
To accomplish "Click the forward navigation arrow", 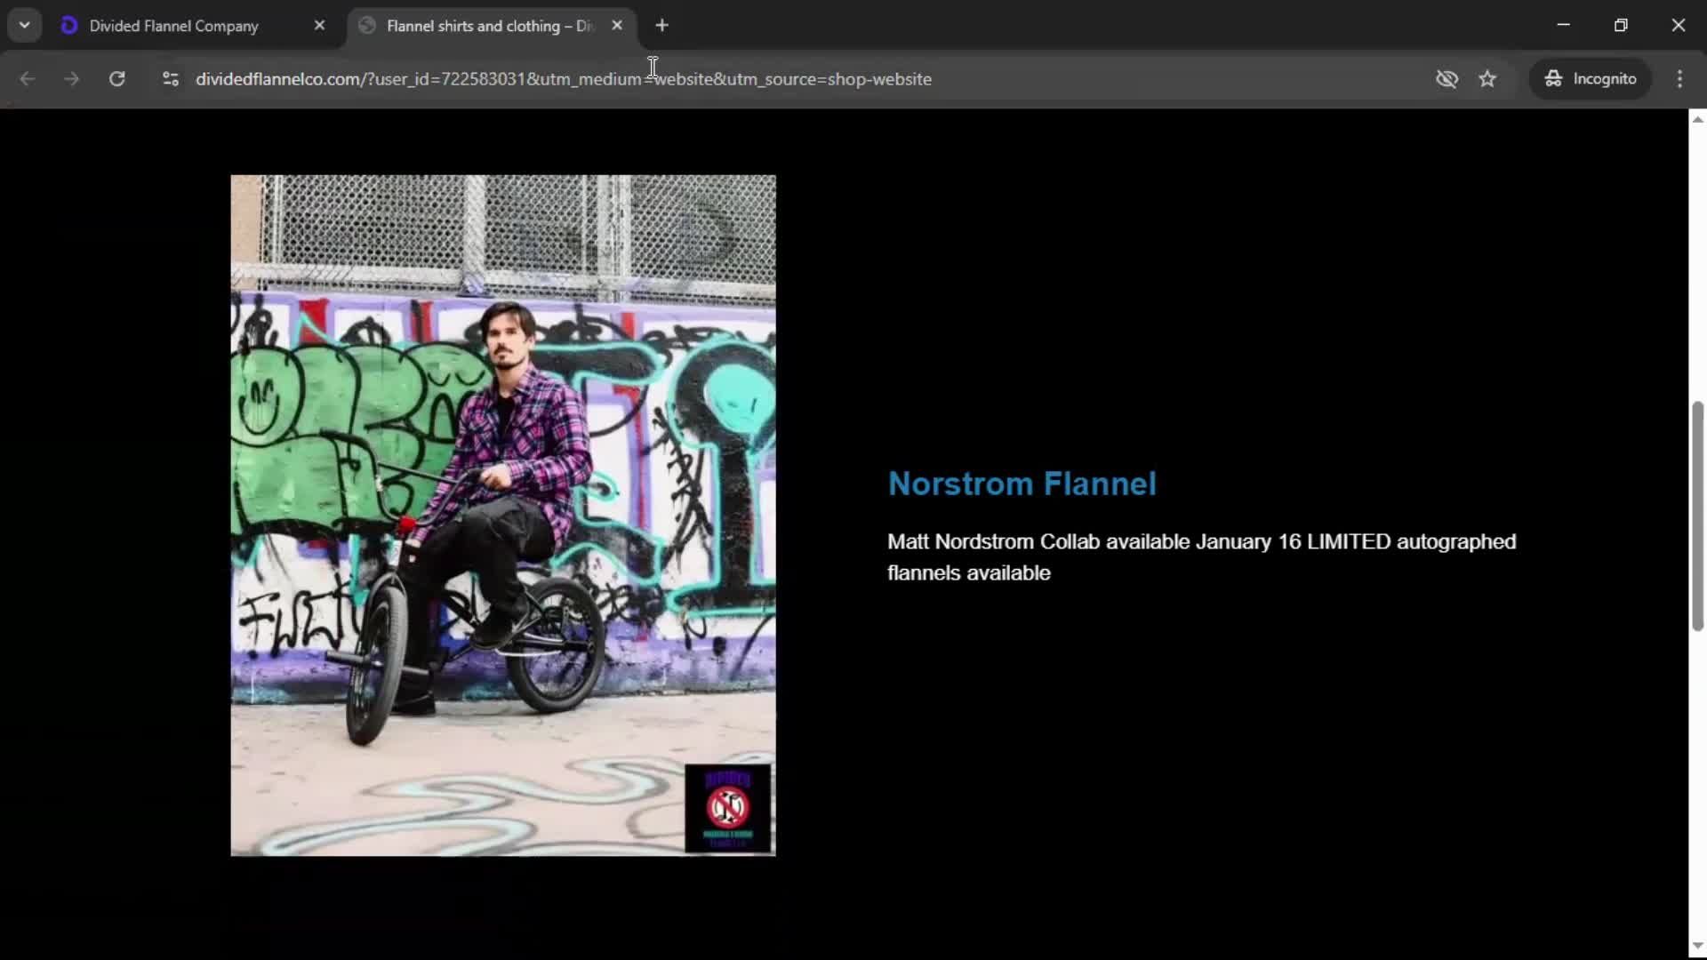I will (x=71, y=79).
